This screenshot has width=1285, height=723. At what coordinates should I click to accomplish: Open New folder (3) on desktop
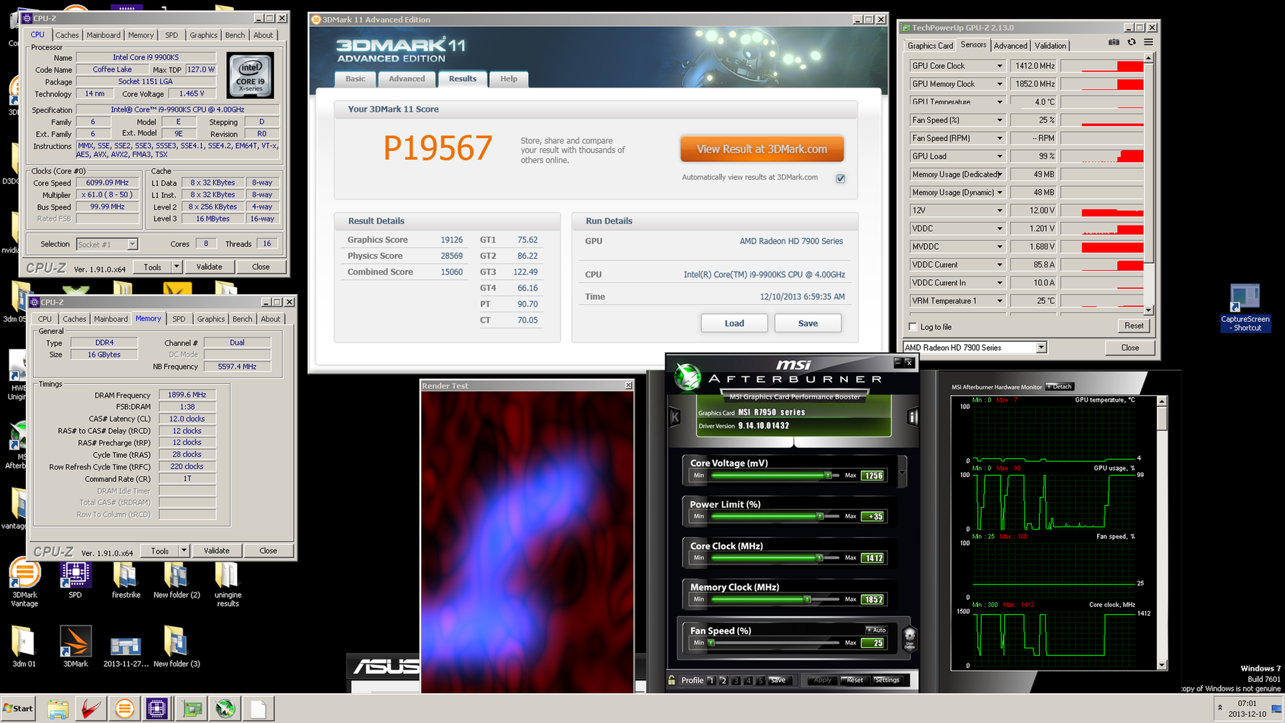pyautogui.click(x=177, y=646)
